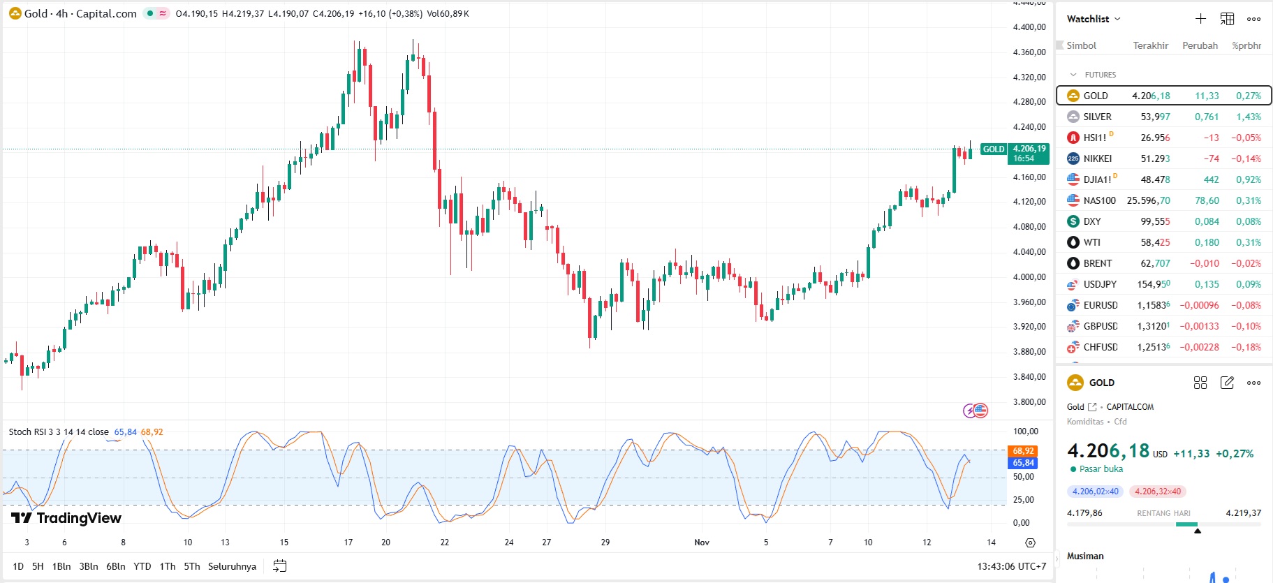
Task: Click the blue 4.206,02×40 bid button
Action: click(1095, 492)
